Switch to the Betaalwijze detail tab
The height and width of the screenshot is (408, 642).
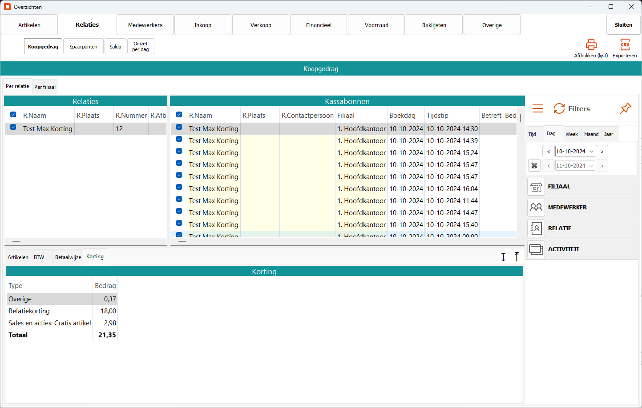(68, 257)
